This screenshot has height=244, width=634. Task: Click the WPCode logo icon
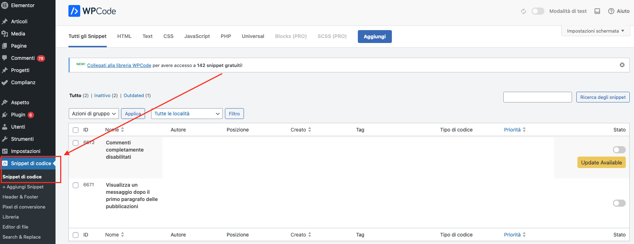click(x=74, y=11)
